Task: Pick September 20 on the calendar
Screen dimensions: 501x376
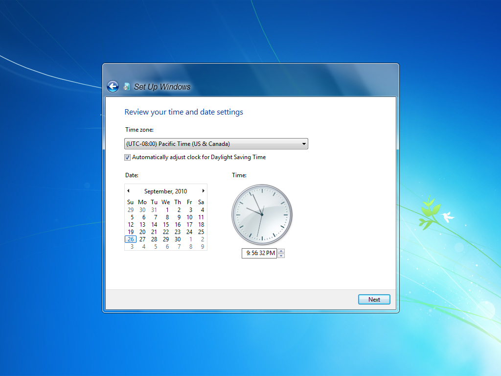Action: click(x=142, y=232)
